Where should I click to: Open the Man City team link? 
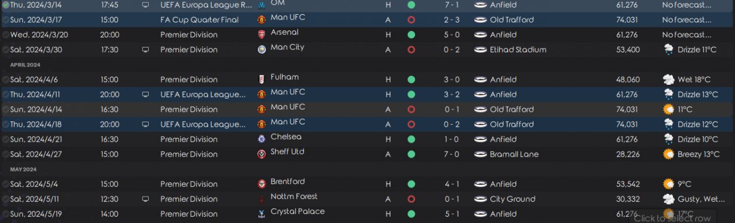point(287,48)
